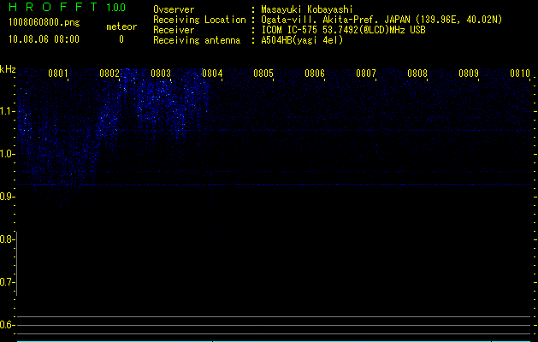Click the Receiving Location label
Viewport: 538px width, 342px height.
coord(199,20)
